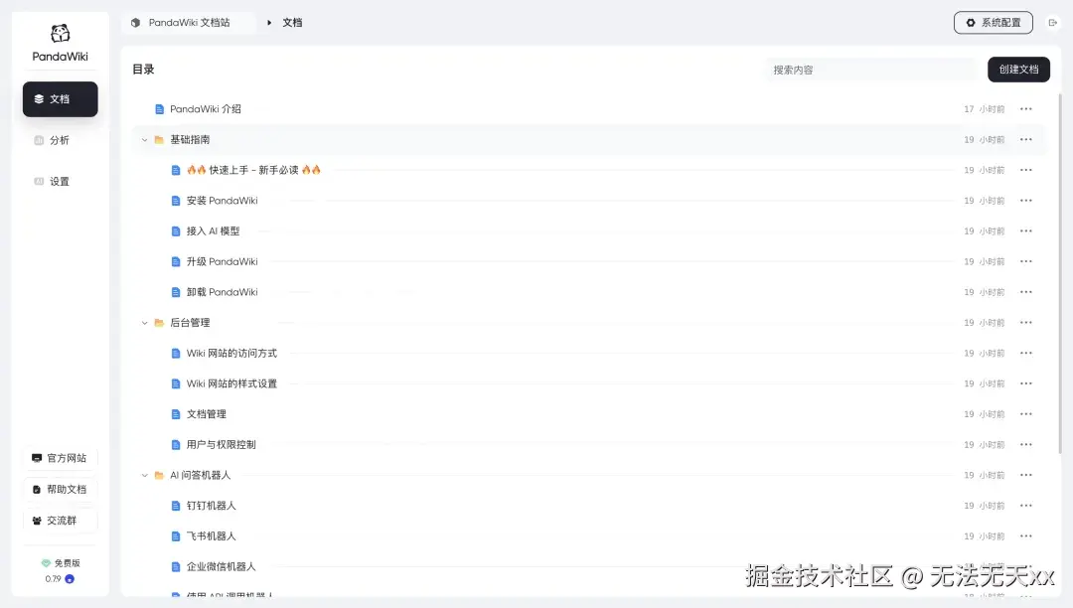Open the 接入 AI 模型 document
The height and width of the screenshot is (608, 1073).
point(213,231)
